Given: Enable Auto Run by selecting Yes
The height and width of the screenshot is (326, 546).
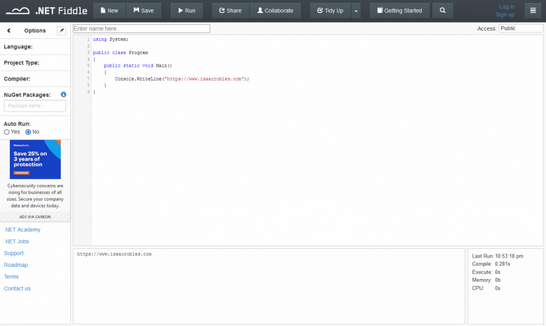Looking at the screenshot, I should pyautogui.click(x=7, y=132).
